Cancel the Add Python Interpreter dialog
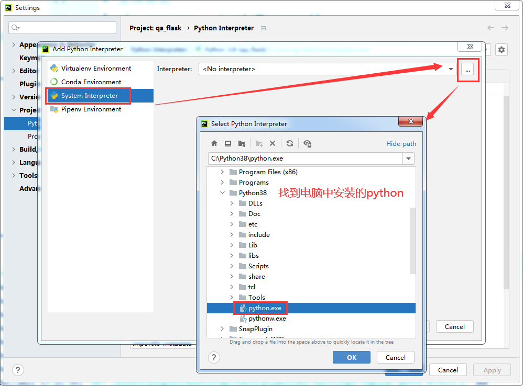Screen dimensions: 523x386 (x=455, y=327)
